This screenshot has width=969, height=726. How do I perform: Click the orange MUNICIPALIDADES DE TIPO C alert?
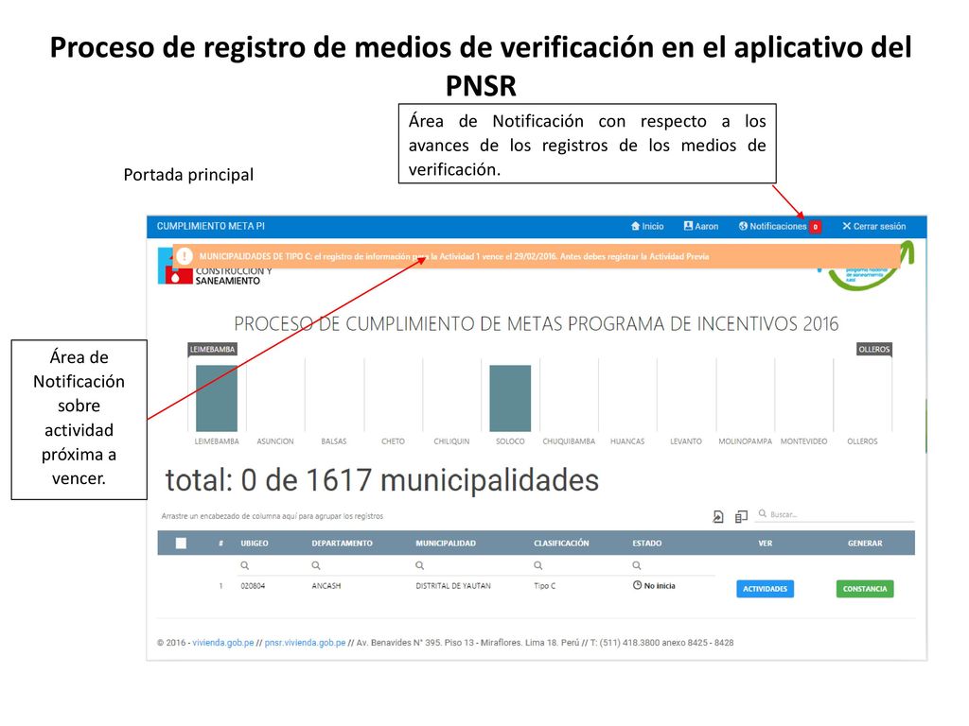point(537,256)
